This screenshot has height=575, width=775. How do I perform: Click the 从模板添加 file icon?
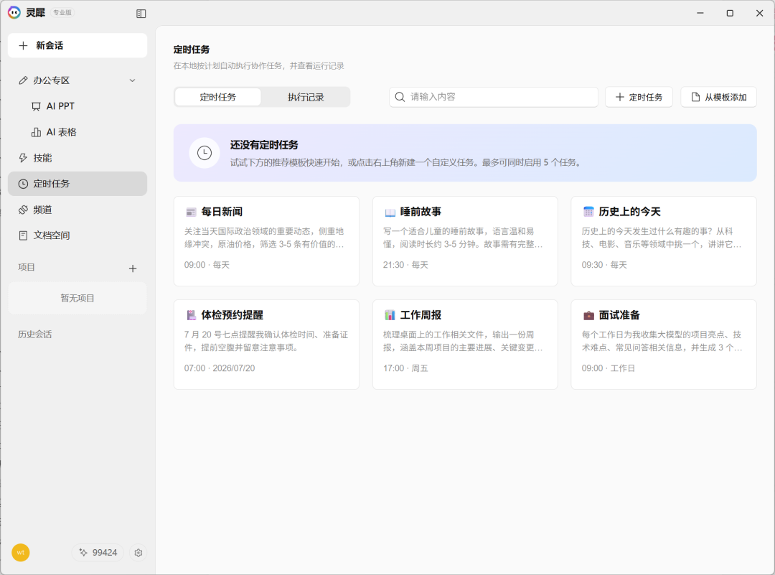pyautogui.click(x=695, y=98)
